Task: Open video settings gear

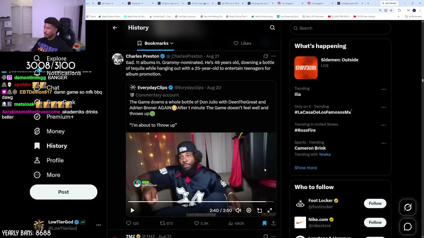Action: [249, 210]
